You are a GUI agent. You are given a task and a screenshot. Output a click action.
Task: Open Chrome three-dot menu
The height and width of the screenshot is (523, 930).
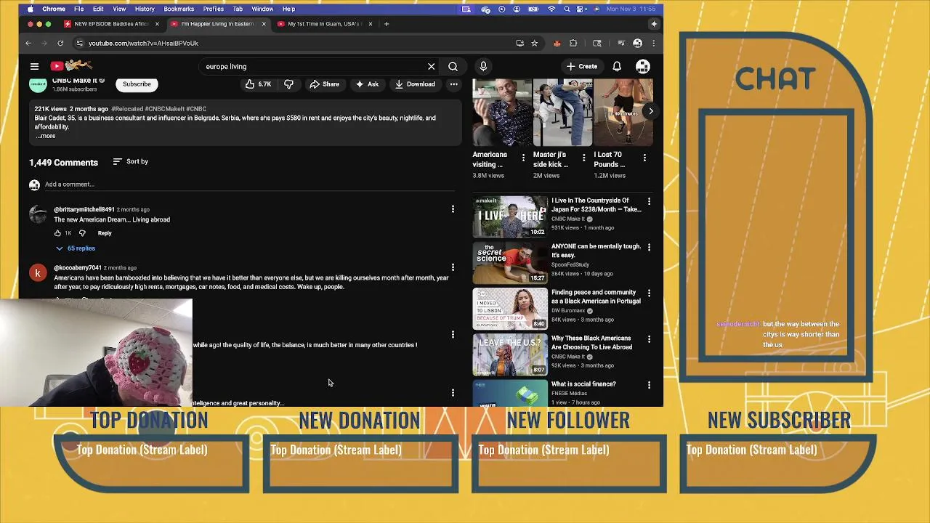(653, 43)
